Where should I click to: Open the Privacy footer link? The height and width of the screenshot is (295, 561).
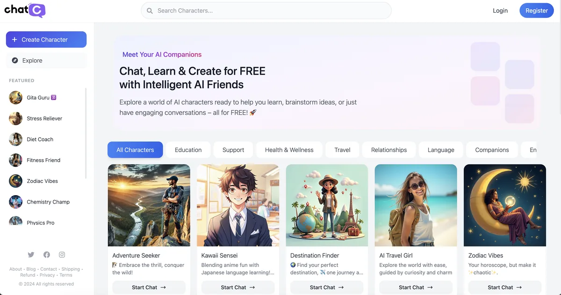47,275
